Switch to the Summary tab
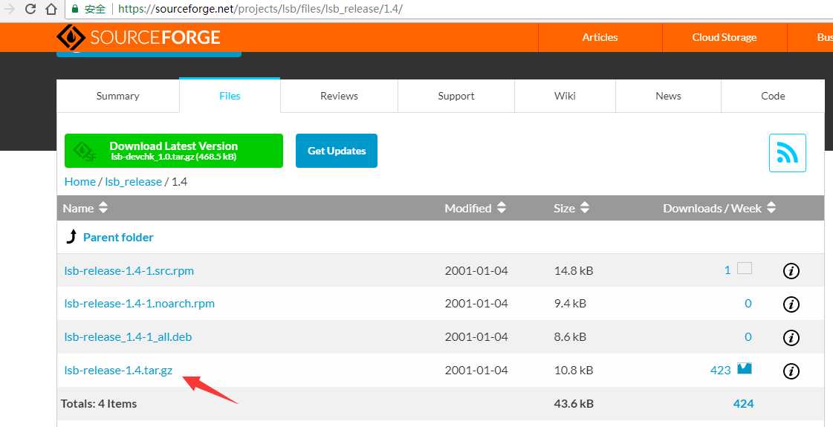The image size is (833, 427). 118,96
